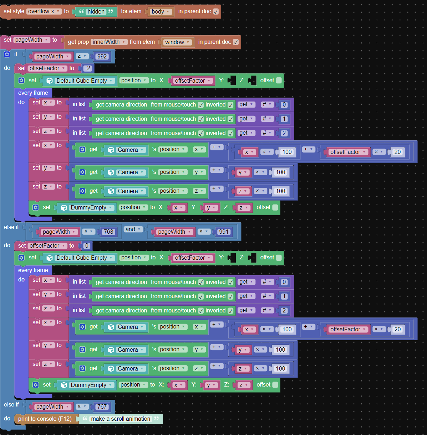Click gear on Camera position x block in first loop
The image size is (427, 435).
[x=82, y=150]
